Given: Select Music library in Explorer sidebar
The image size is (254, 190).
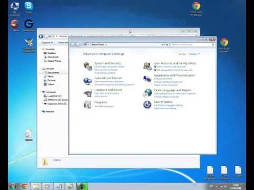Looking at the screenshot, I should 49,77.
